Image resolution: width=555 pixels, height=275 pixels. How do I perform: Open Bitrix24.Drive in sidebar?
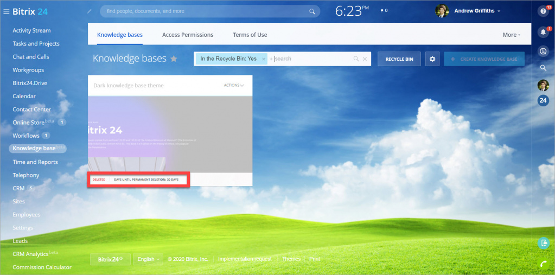point(30,83)
